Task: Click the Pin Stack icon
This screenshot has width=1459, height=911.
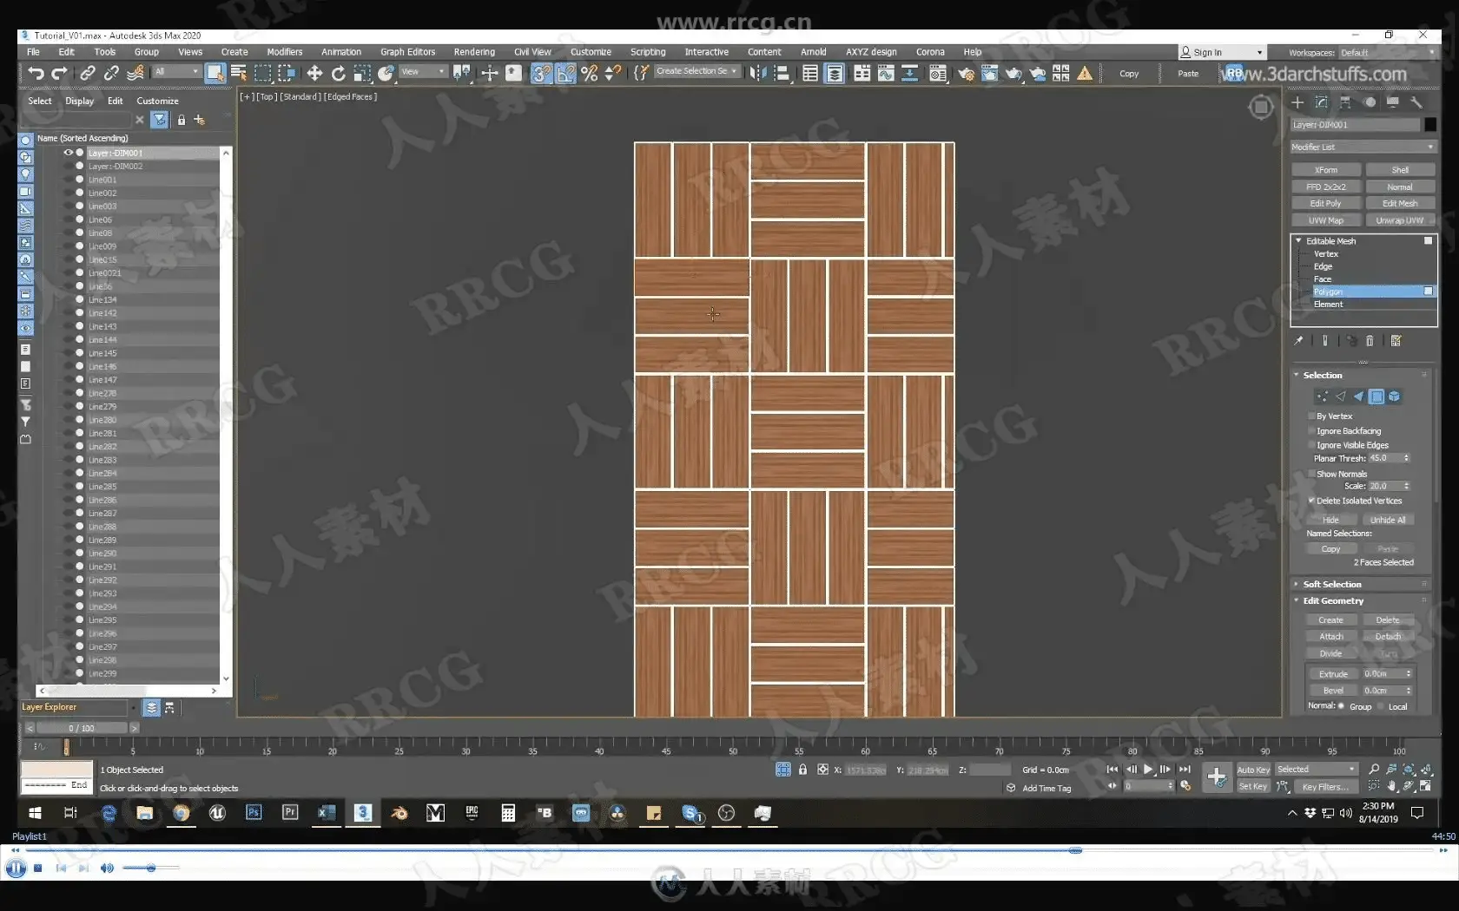Action: tap(1298, 341)
